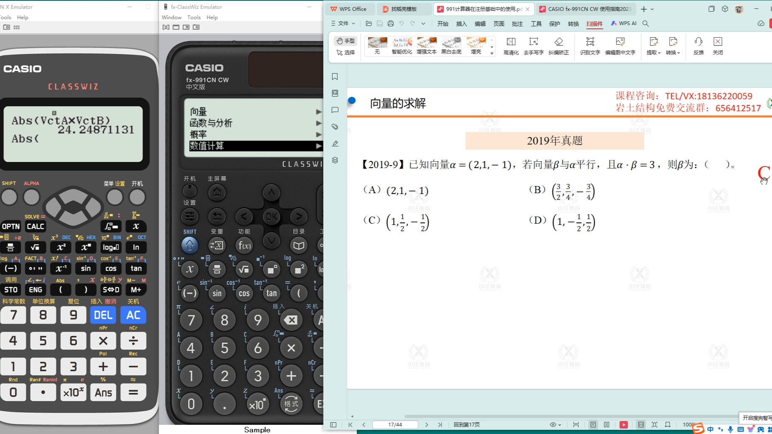Expand the quick access toolbar arrow
Image resolution: width=772 pixels, height=434 pixels.
click(x=423, y=23)
